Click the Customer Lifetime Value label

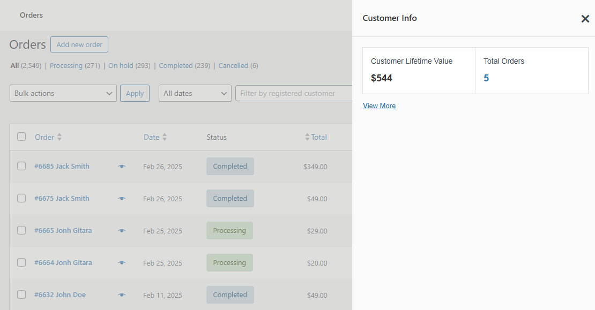point(412,61)
